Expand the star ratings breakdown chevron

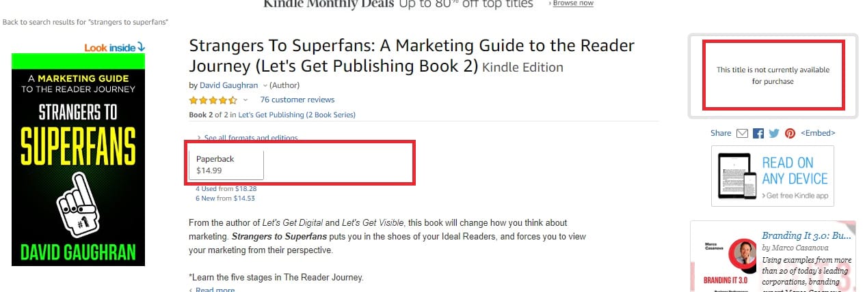pos(245,100)
